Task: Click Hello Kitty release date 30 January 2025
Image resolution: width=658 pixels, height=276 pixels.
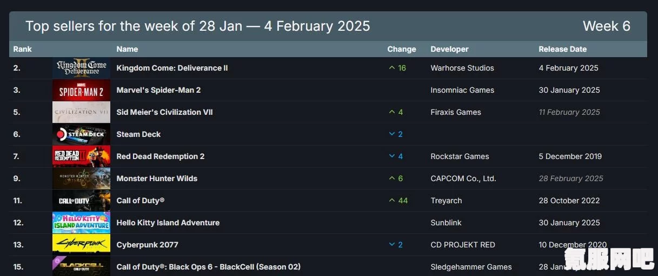Action: tap(569, 223)
